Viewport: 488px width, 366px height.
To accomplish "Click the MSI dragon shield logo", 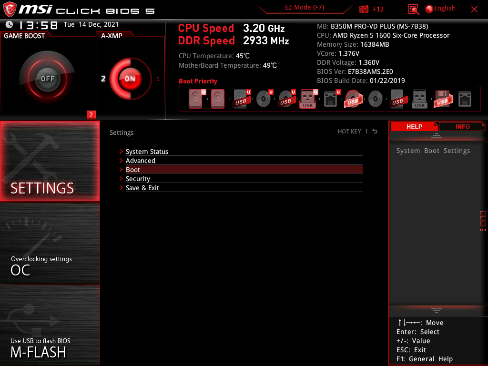I will 10,9.
